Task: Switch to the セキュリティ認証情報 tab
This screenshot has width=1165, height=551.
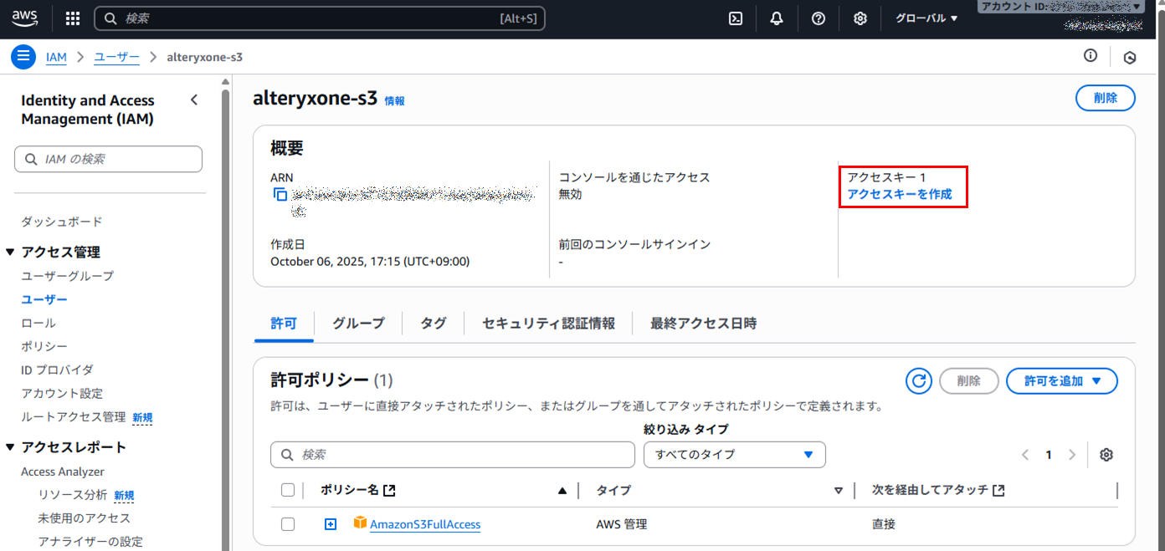Action: coord(548,324)
